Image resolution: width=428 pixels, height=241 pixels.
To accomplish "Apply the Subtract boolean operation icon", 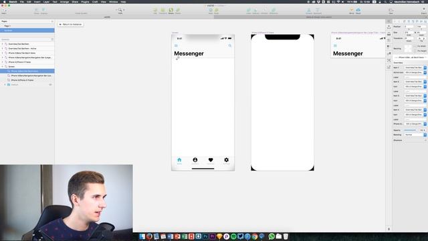I will [255, 11].
